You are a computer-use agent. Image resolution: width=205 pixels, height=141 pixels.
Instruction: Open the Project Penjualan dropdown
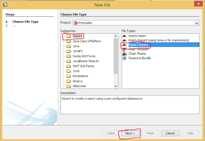136,23
